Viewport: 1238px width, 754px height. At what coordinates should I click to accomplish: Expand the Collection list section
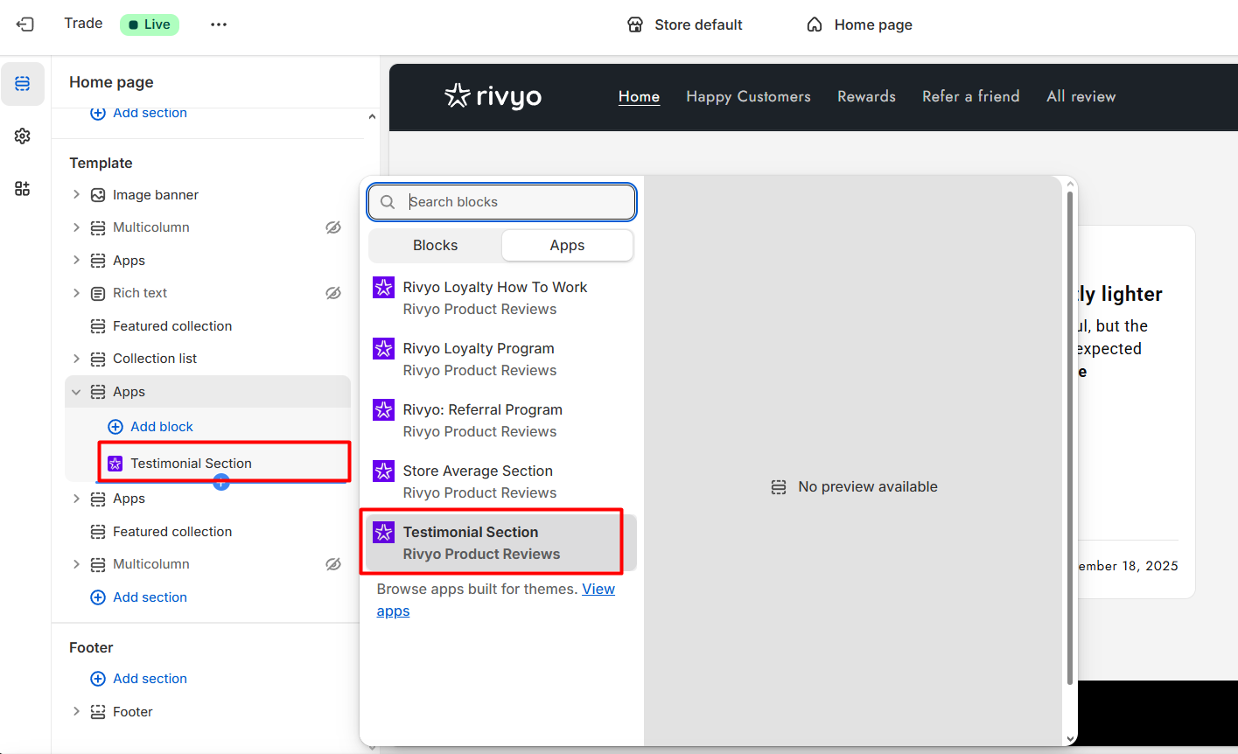(76, 359)
